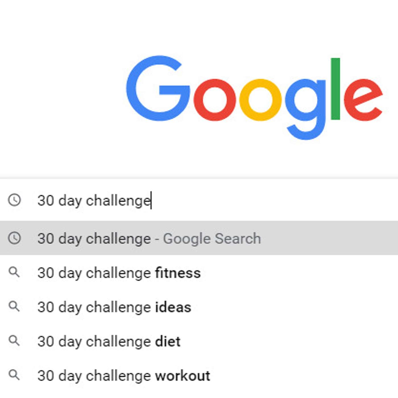Viewport: 398px width, 398px height.
Task: Place the cursor at the end of the typed query
Action: tap(151, 200)
